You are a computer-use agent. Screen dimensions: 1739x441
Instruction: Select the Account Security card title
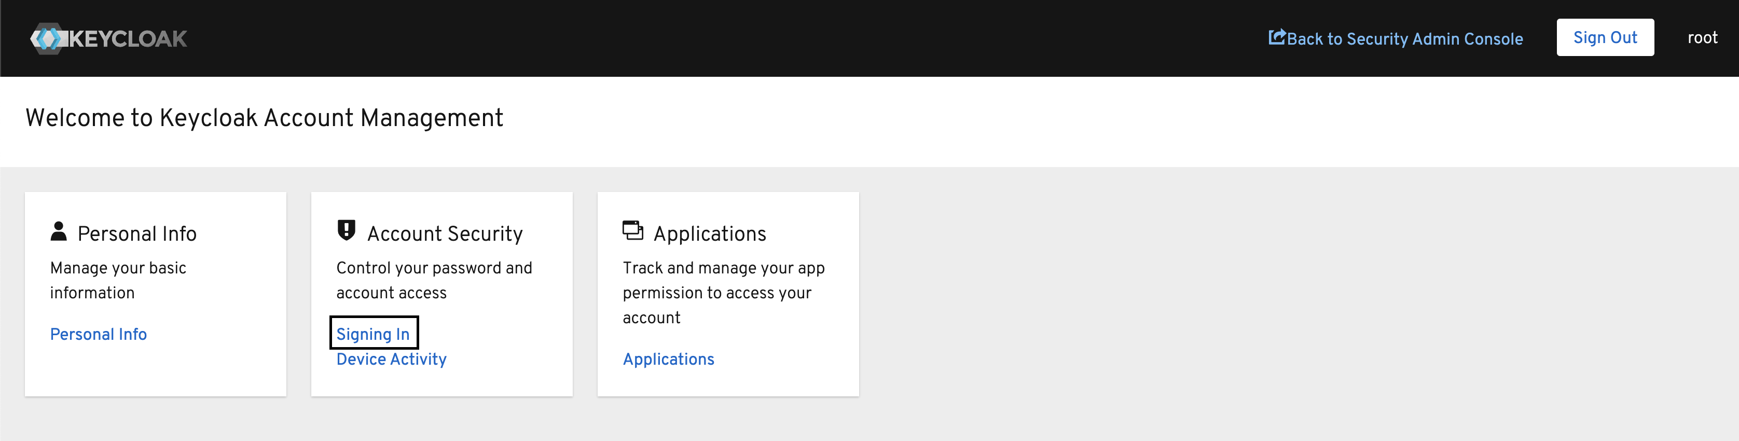coord(445,233)
